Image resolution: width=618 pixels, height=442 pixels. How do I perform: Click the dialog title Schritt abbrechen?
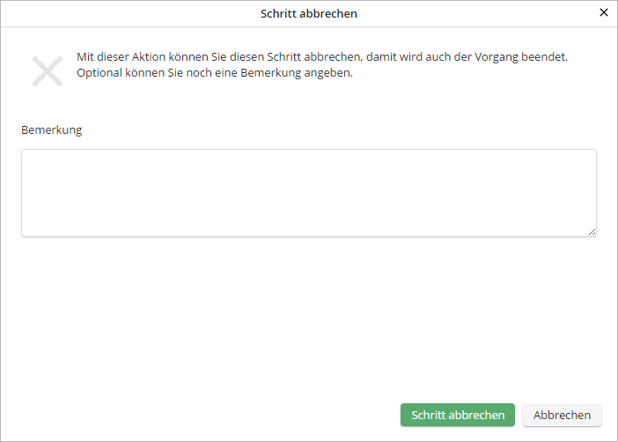[309, 13]
